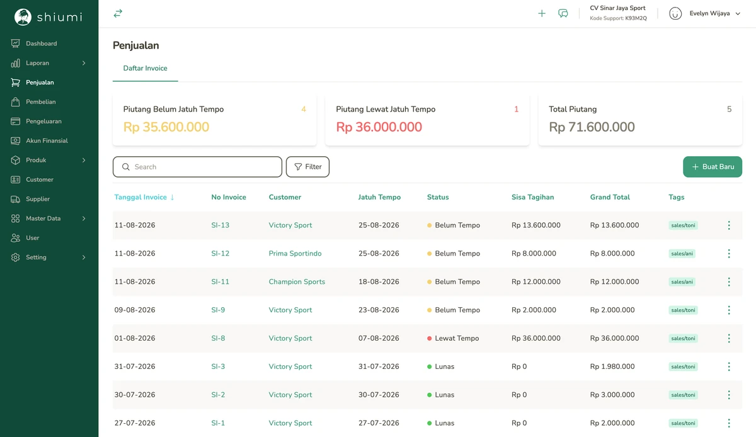Click the Piutang Belum Jatuh Tempo card
This screenshot has height=437, width=756.
pyautogui.click(x=215, y=120)
